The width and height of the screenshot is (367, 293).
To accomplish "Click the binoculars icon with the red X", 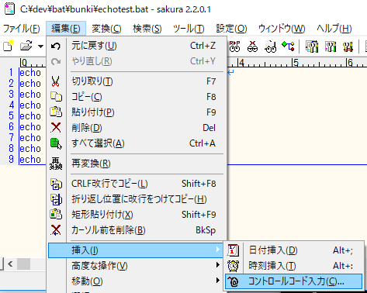I will click(252, 47).
